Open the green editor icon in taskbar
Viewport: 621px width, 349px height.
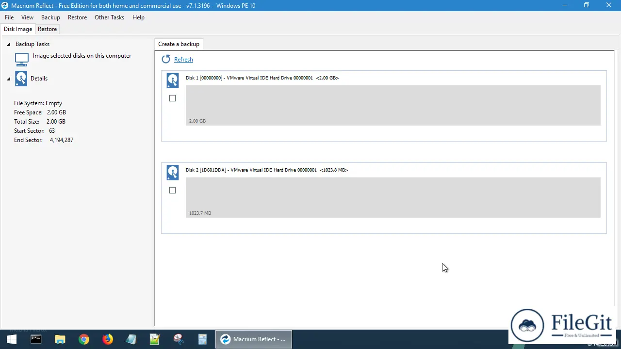(155, 339)
